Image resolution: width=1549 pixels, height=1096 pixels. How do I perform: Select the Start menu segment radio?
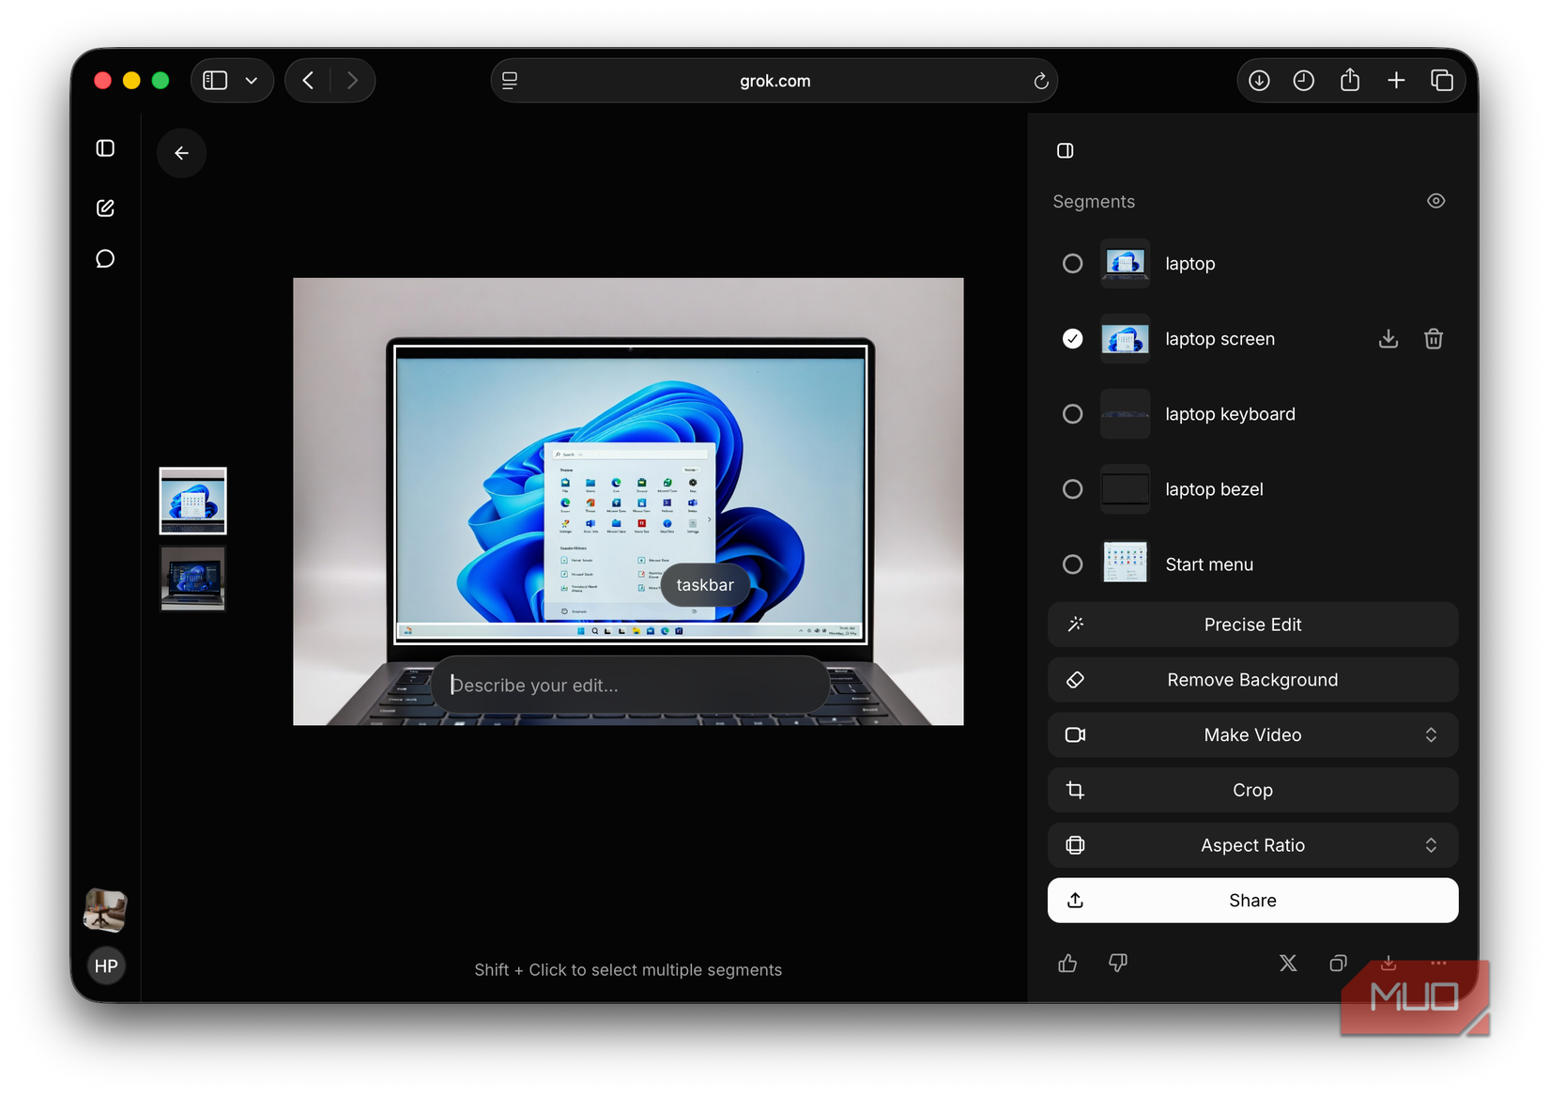(x=1072, y=564)
